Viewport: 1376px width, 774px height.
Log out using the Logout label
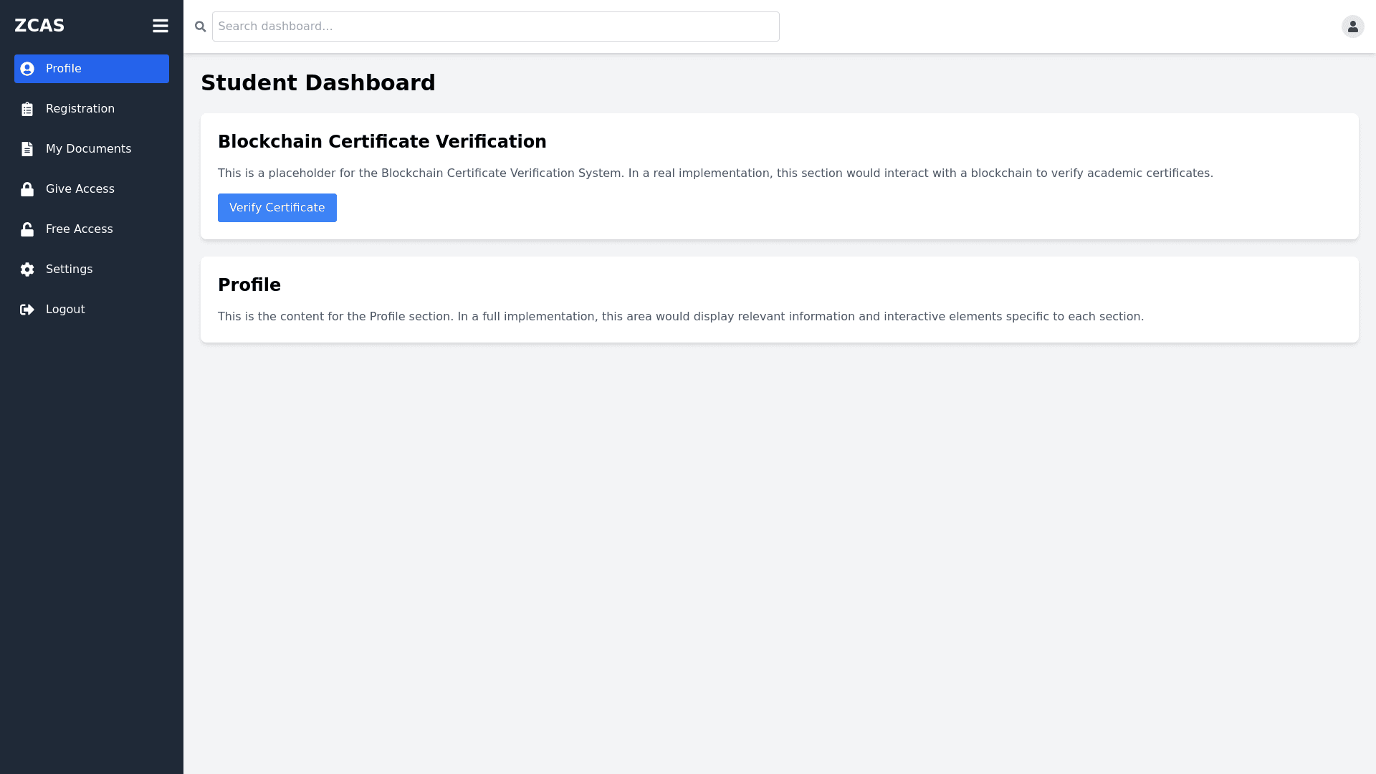(x=65, y=310)
